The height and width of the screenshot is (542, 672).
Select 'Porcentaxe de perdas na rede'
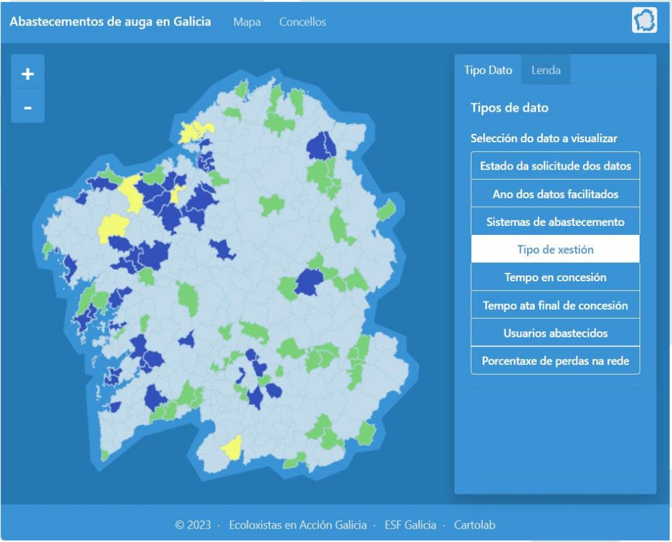[554, 360]
